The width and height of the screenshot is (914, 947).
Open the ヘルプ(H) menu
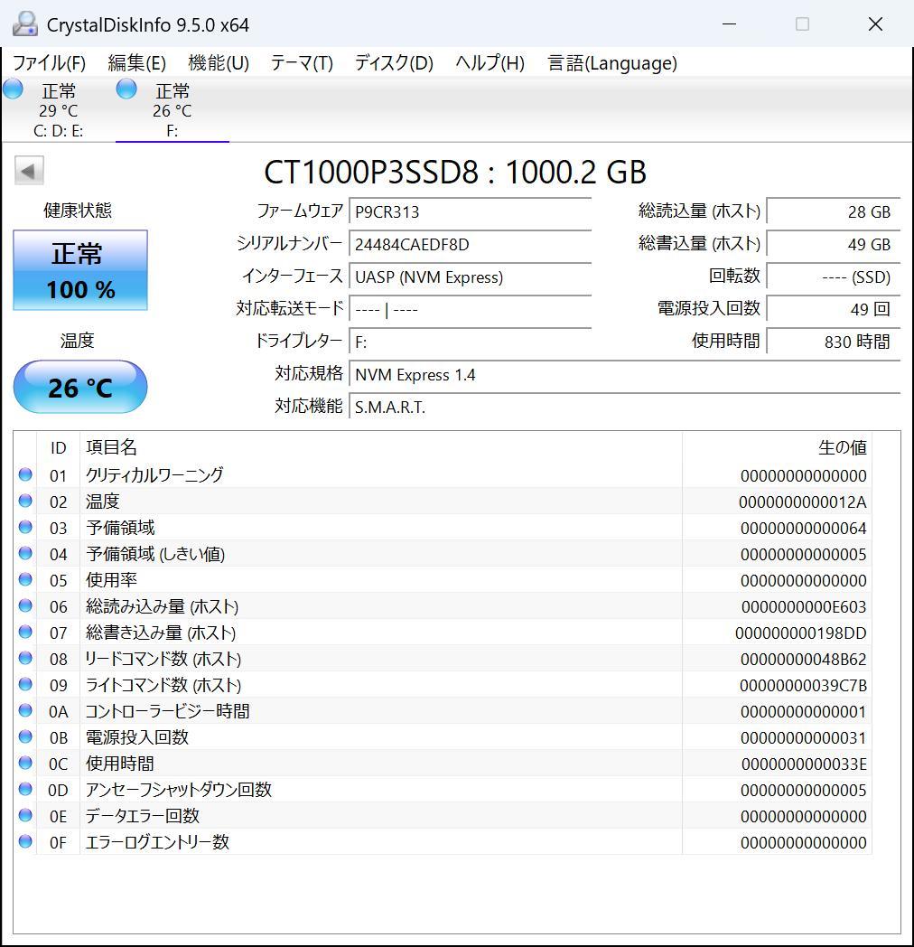click(x=490, y=63)
